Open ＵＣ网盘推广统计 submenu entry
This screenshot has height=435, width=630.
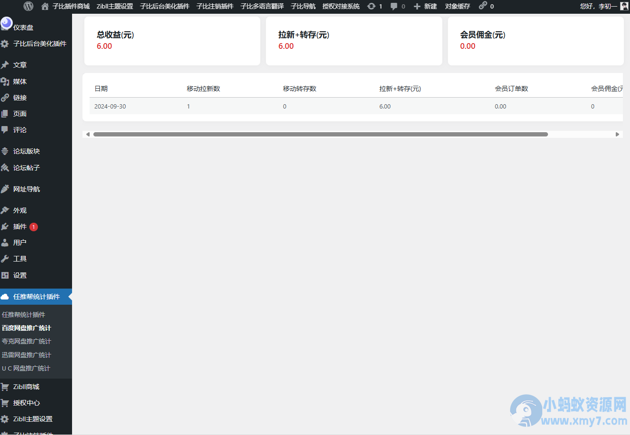26,368
